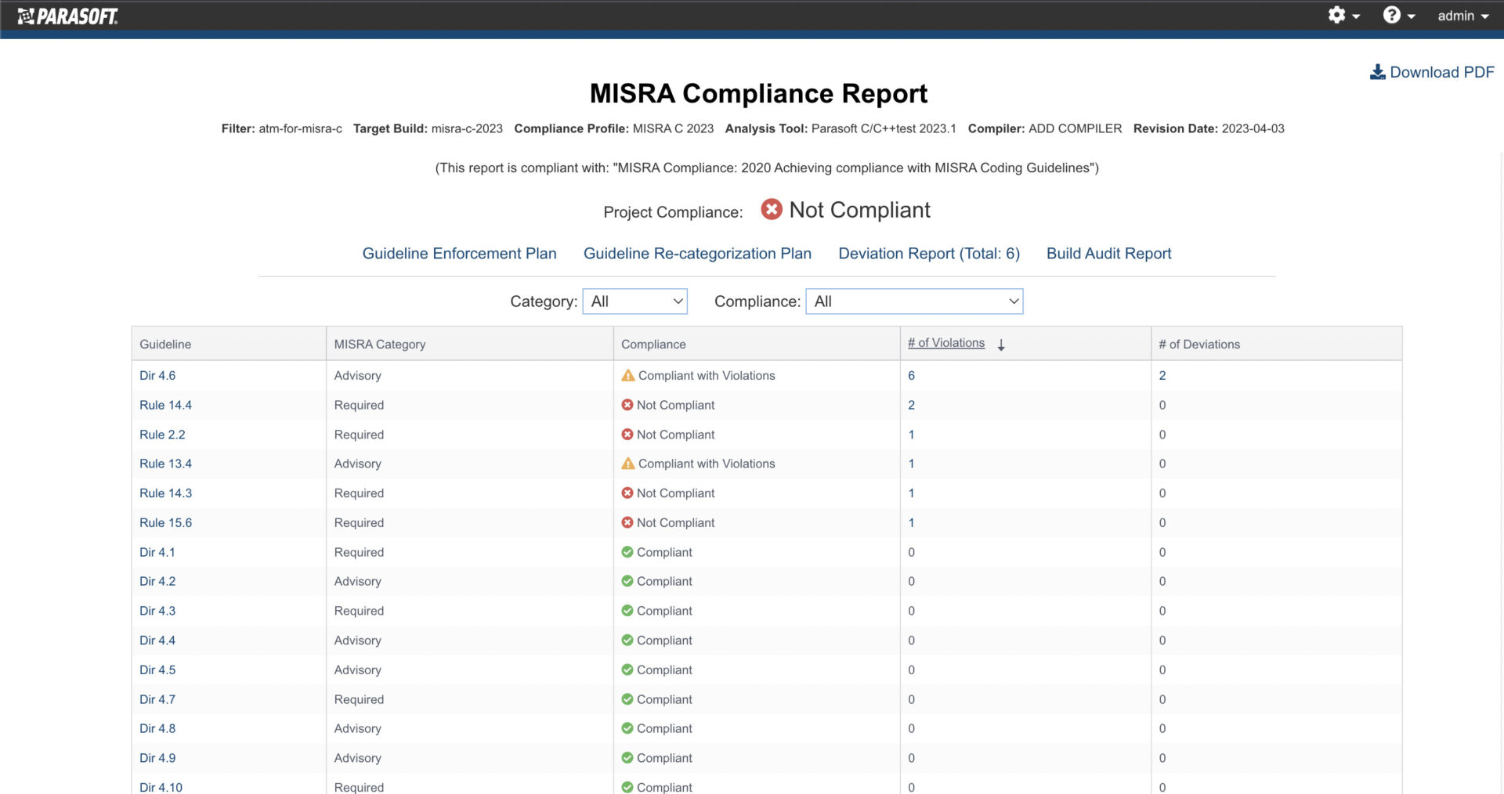Click violations count 2 for Rule 14.4
The image size is (1504, 794).
click(x=911, y=405)
